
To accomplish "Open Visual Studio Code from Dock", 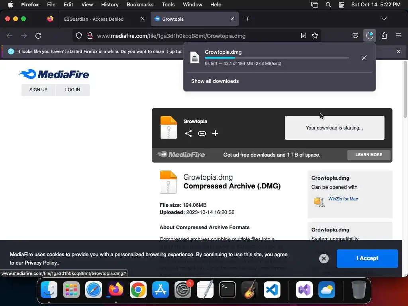I will (x=272, y=290).
